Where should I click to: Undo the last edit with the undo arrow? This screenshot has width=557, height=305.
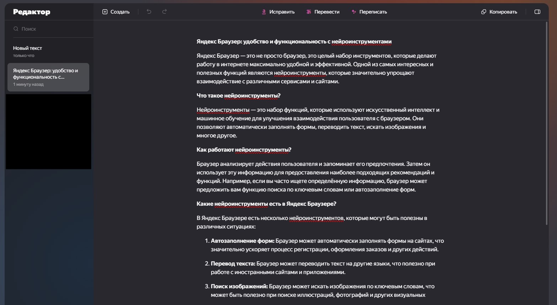click(149, 12)
